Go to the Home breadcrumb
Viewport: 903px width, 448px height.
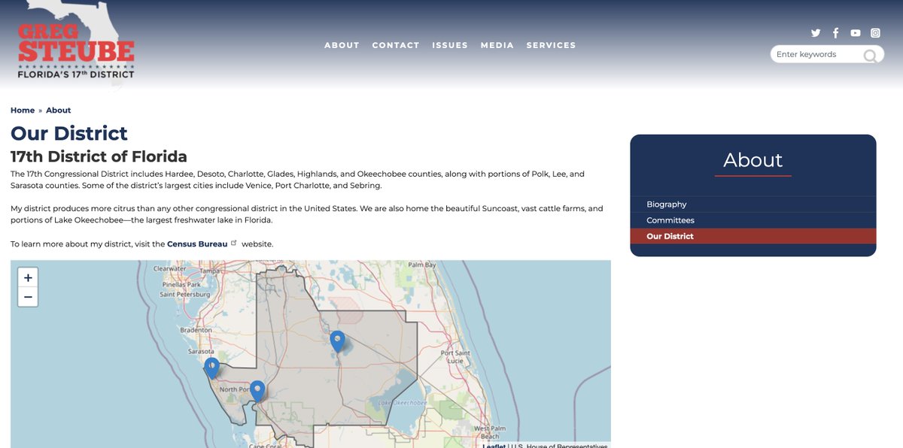[23, 110]
